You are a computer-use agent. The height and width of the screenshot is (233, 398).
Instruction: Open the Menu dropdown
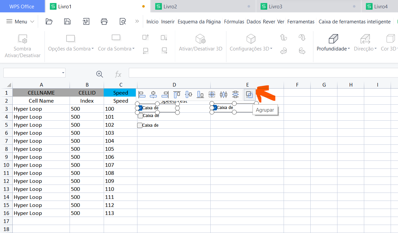click(x=20, y=21)
